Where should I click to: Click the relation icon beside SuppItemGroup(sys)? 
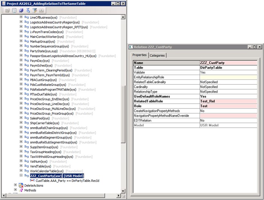click(x=26, y=147)
